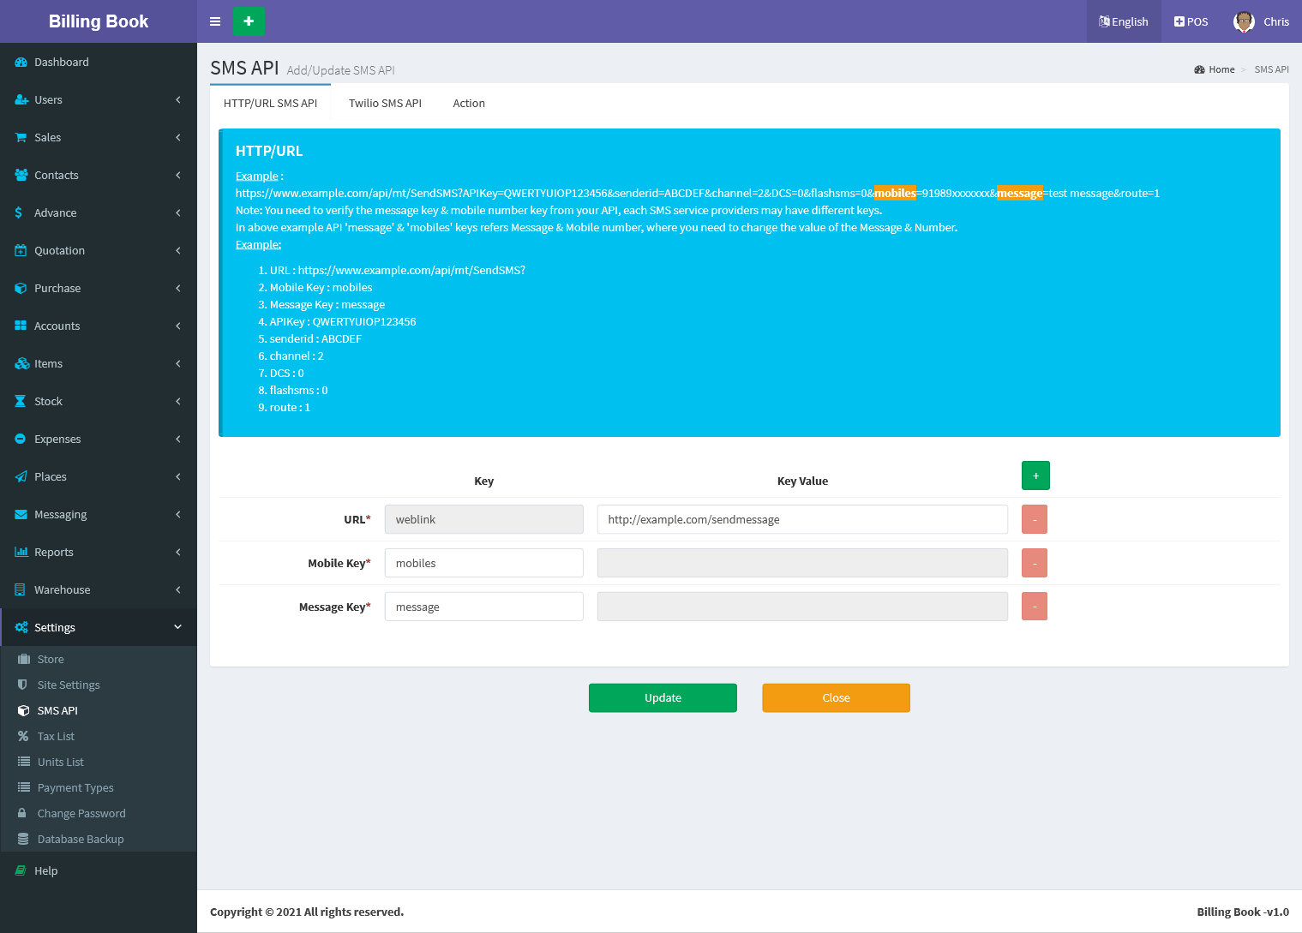Add a key row with green plus button
This screenshot has height=933, width=1302.
click(x=1035, y=475)
